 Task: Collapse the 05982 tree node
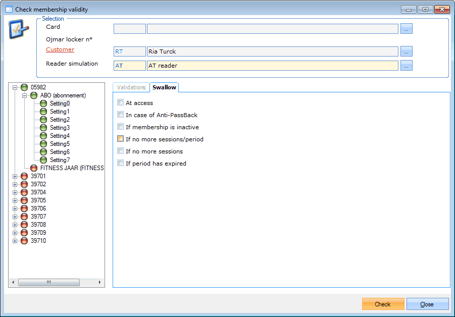tap(15, 87)
